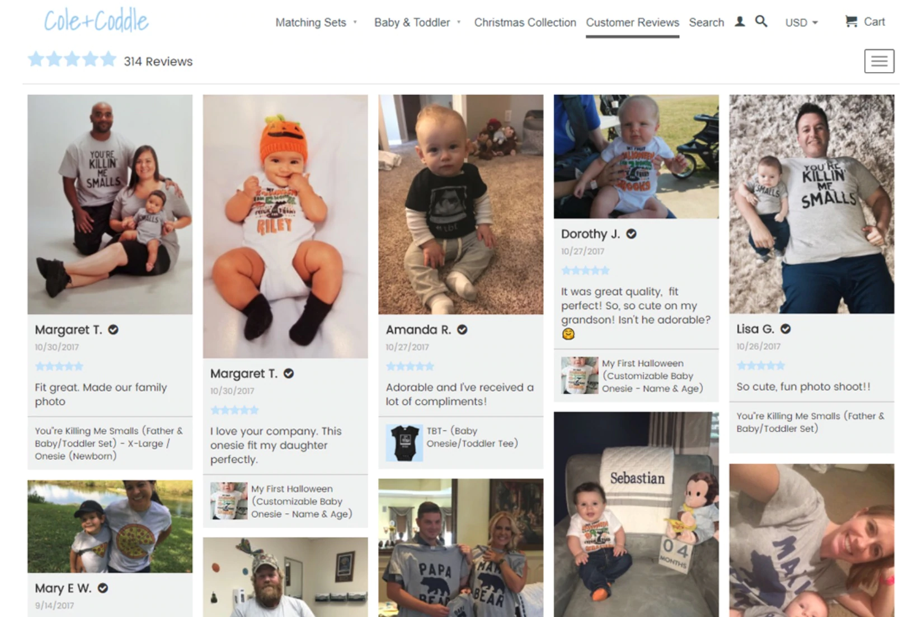Click the user account icon
This screenshot has height=617, width=903.
740,22
